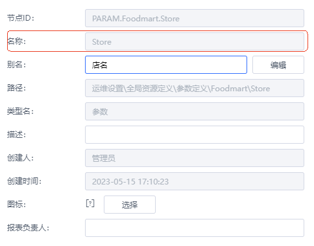Image resolution: width=314 pixels, height=246 pixels.
Task: Click the 创建时间 field 2023-05-15 17:10:23
Action: [x=195, y=181]
